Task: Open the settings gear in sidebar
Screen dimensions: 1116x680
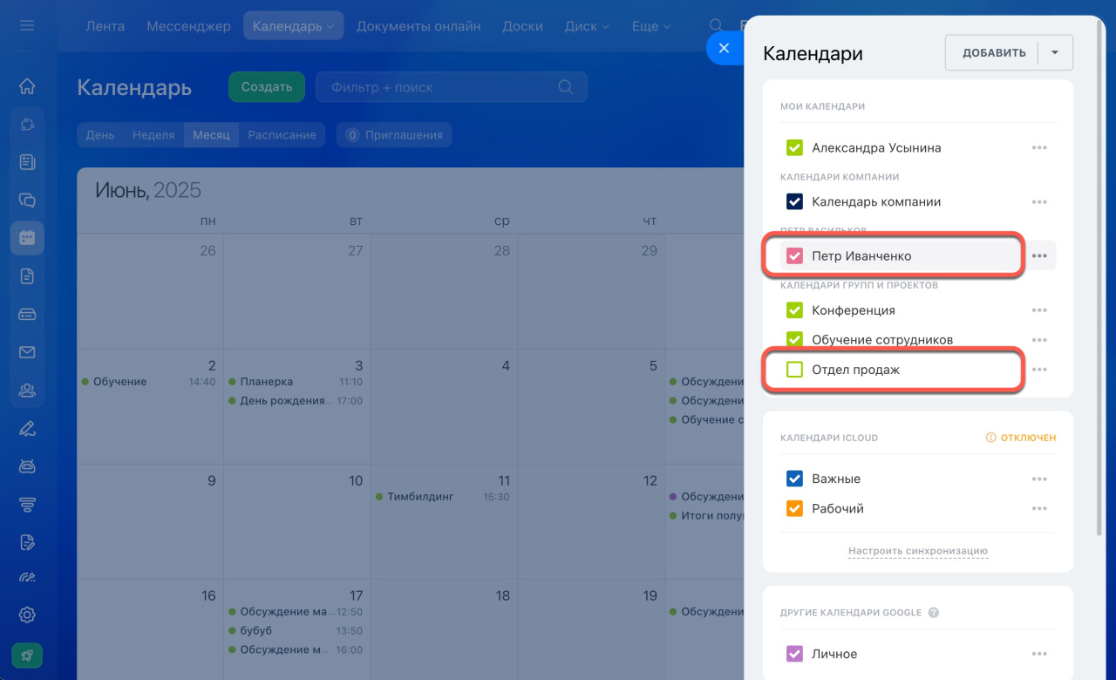Action: pos(27,615)
